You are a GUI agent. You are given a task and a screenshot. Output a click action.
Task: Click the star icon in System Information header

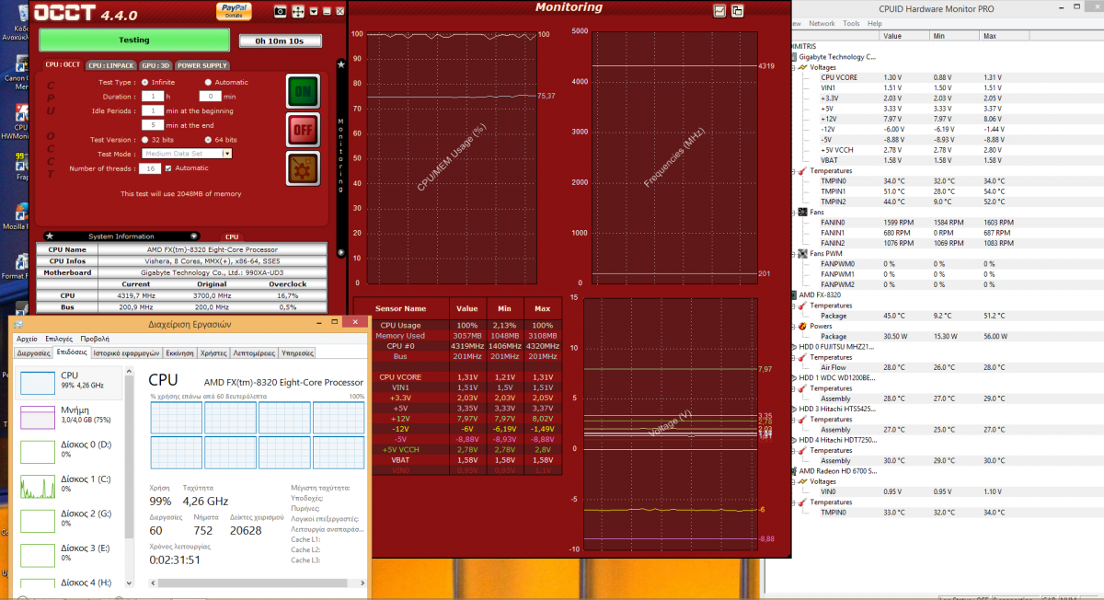[x=49, y=237]
